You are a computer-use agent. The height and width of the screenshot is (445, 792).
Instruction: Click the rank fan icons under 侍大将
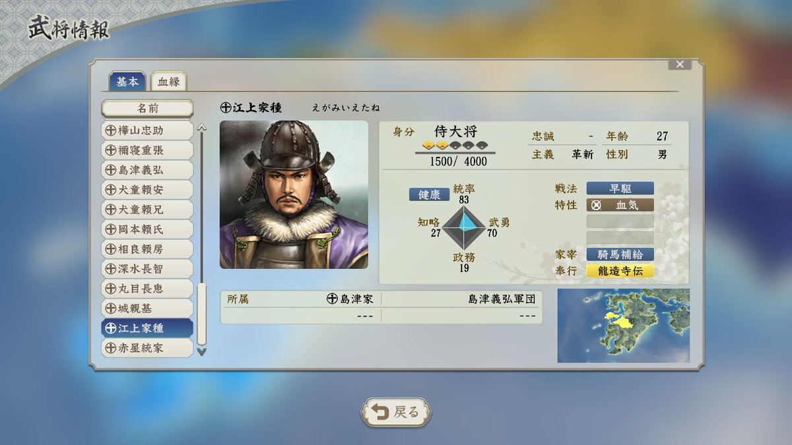[x=455, y=146]
